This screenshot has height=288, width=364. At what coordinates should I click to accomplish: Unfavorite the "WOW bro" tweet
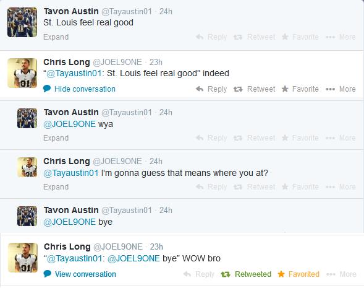pos(298,274)
